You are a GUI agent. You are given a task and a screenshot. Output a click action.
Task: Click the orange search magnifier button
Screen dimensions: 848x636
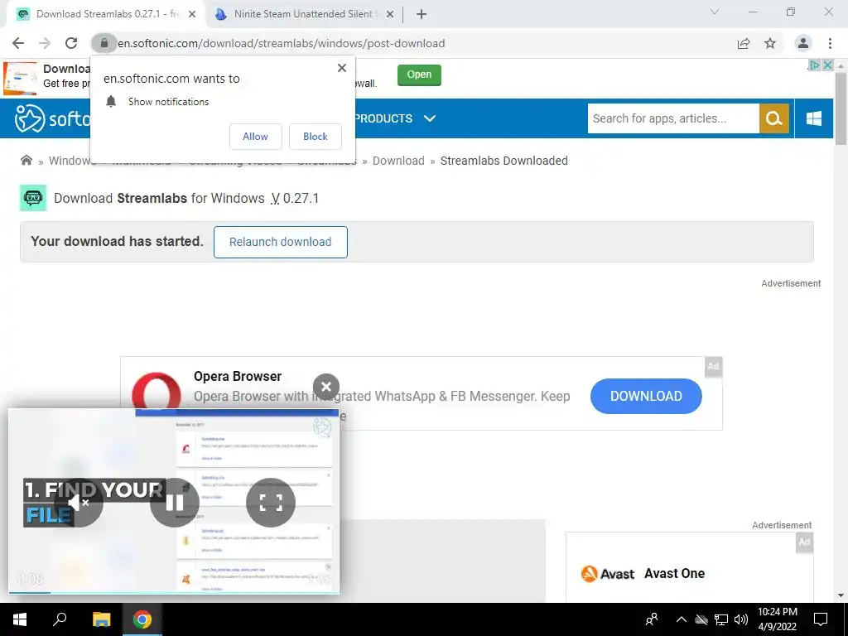tap(774, 118)
